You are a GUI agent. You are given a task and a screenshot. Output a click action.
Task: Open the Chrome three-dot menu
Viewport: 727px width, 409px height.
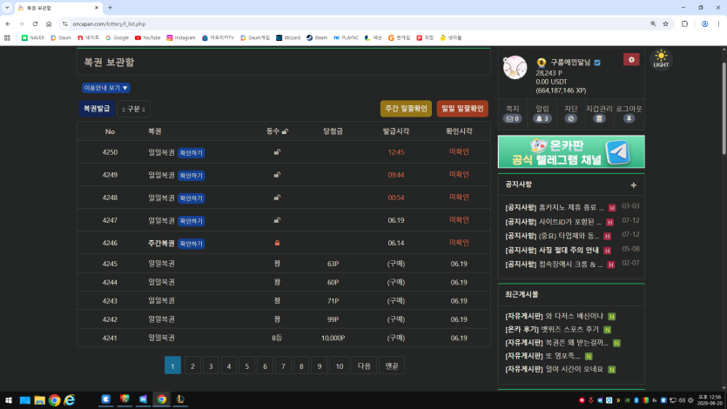[x=718, y=23]
